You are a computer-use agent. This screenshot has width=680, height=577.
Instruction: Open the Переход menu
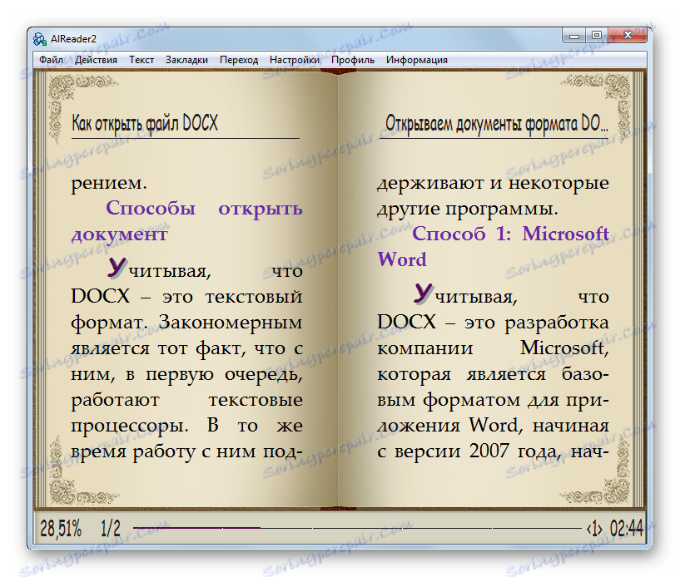coord(239,60)
